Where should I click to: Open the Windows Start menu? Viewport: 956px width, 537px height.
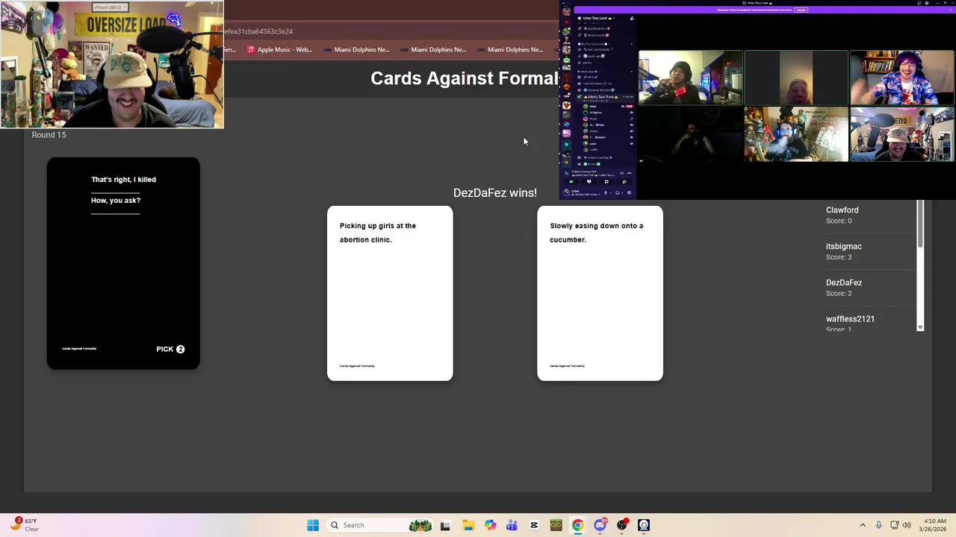click(x=313, y=525)
